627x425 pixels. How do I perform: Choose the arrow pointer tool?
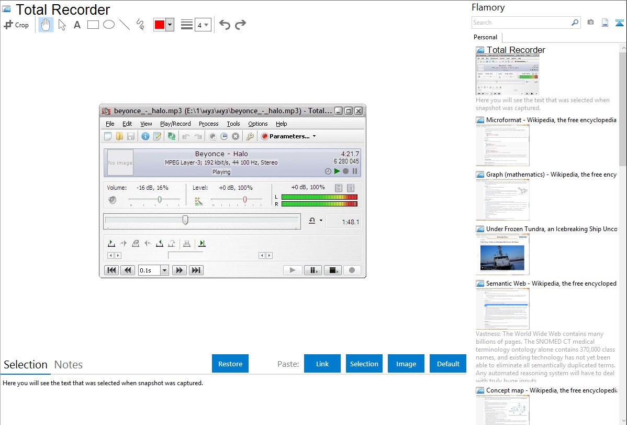pos(62,25)
